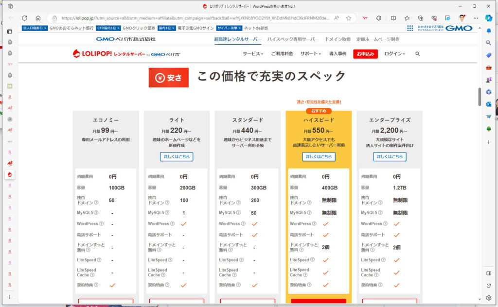Image resolution: width=498 pixels, height=307 pixels.
Task: Click 詳しくはこちら under ハイスピード plan
Action: (x=319, y=156)
